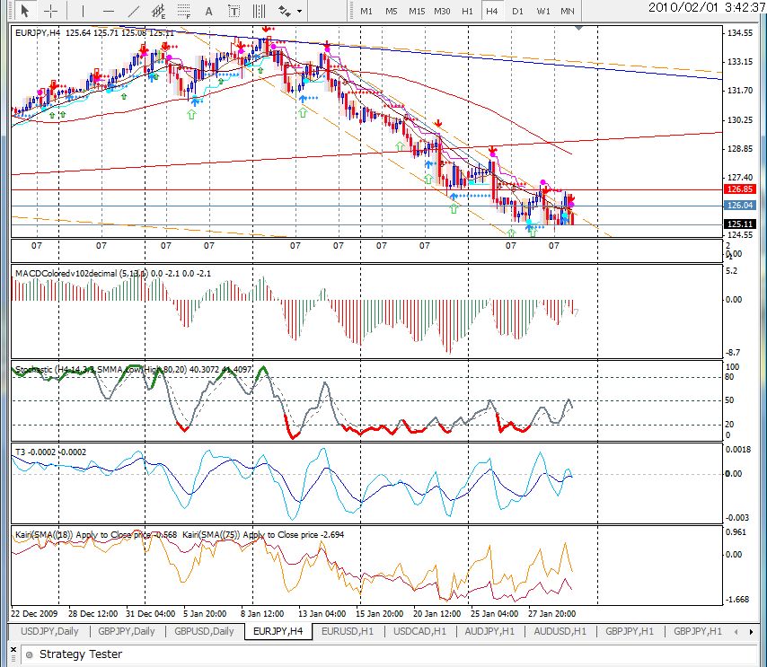Click the 2010/02/01 3:42:37 clock text

coord(707,7)
